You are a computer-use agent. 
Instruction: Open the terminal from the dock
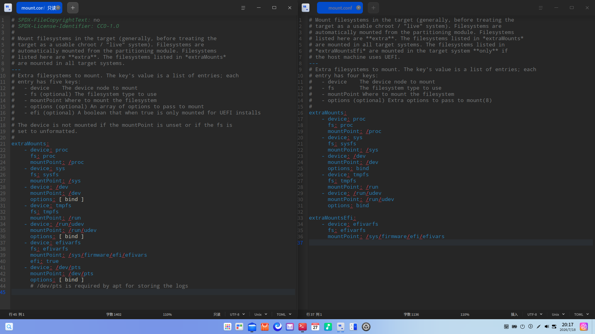coord(302,327)
